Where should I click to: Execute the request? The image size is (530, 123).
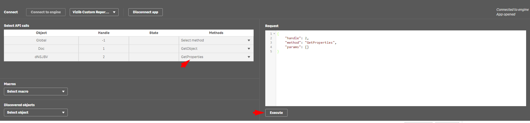(276, 113)
